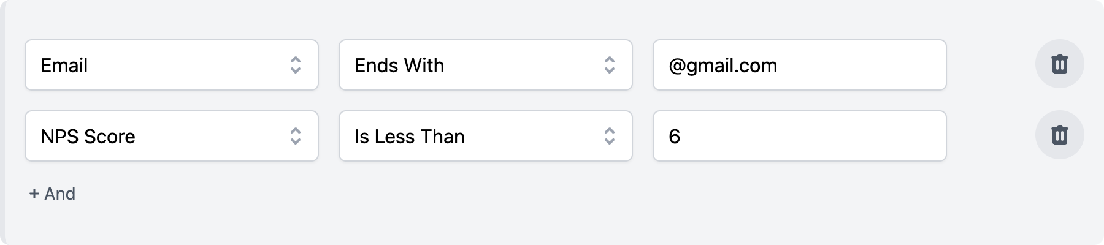This screenshot has width=1104, height=245.
Task: Click the chevron arrows beside Ends With
Action: [x=610, y=65]
